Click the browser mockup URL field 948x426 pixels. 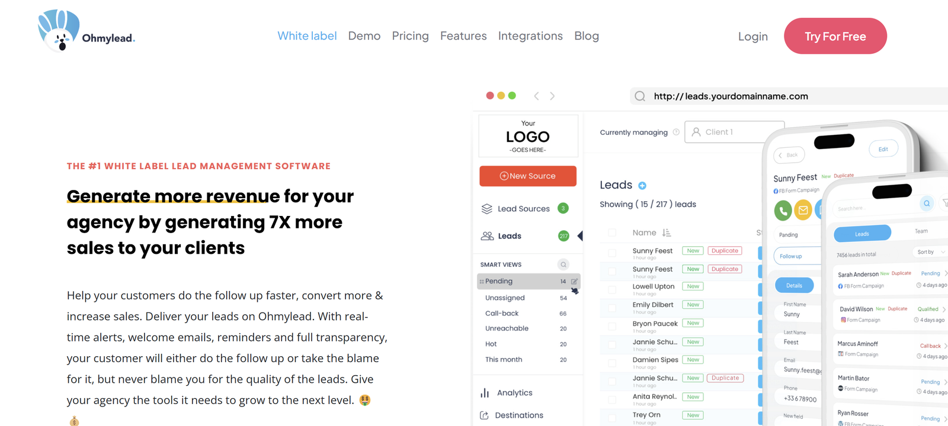pyautogui.click(x=789, y=96)
